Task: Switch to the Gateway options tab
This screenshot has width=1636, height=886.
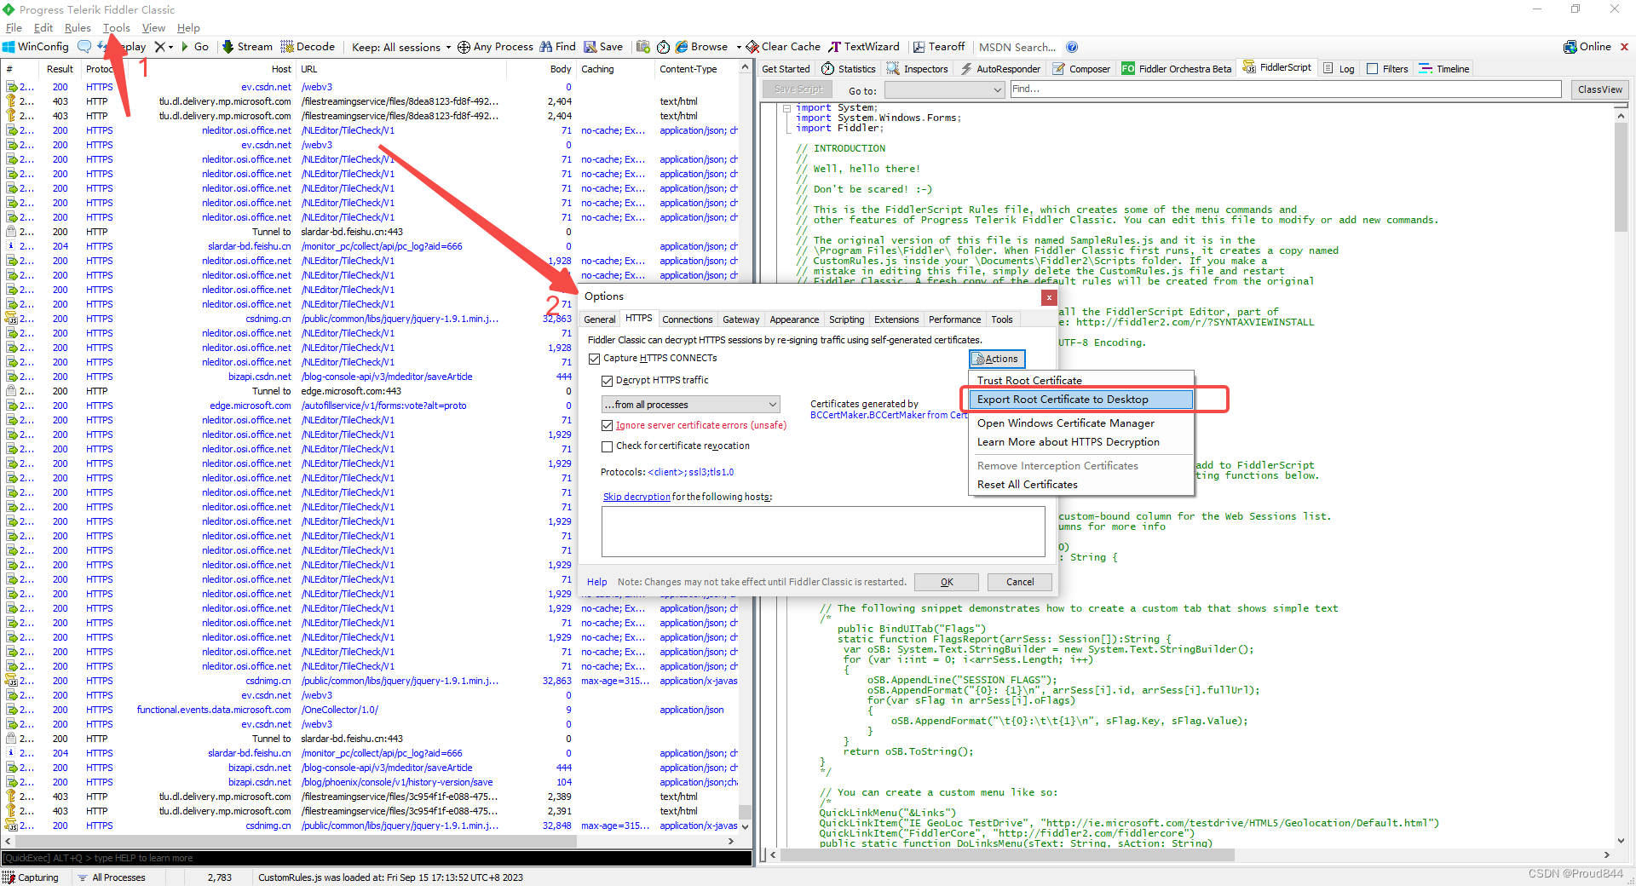Action: tap(740, 319)
